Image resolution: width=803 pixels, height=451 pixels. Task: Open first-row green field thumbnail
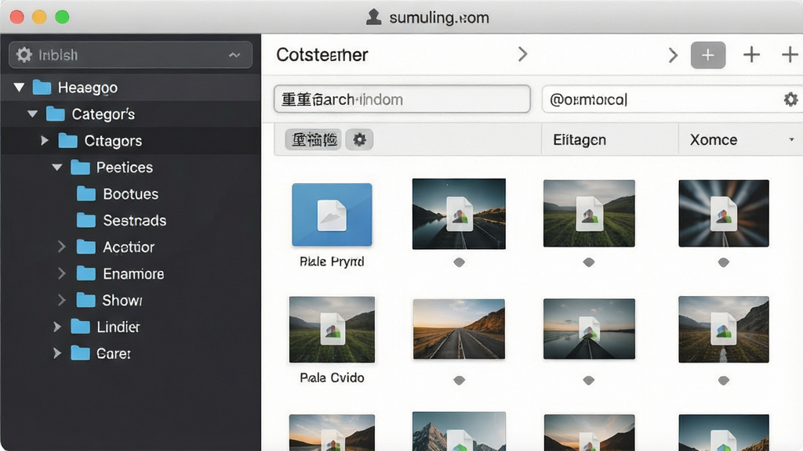coord(589,213)
